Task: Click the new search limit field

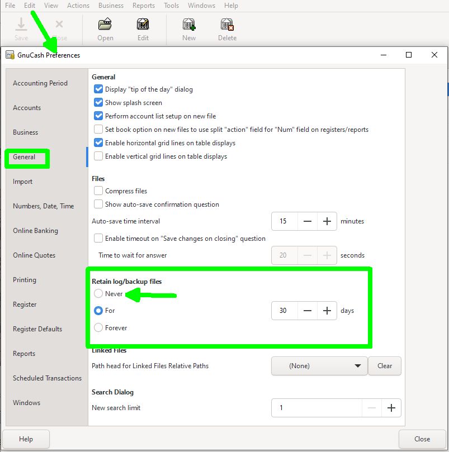Action: click(x=317, y=408)
